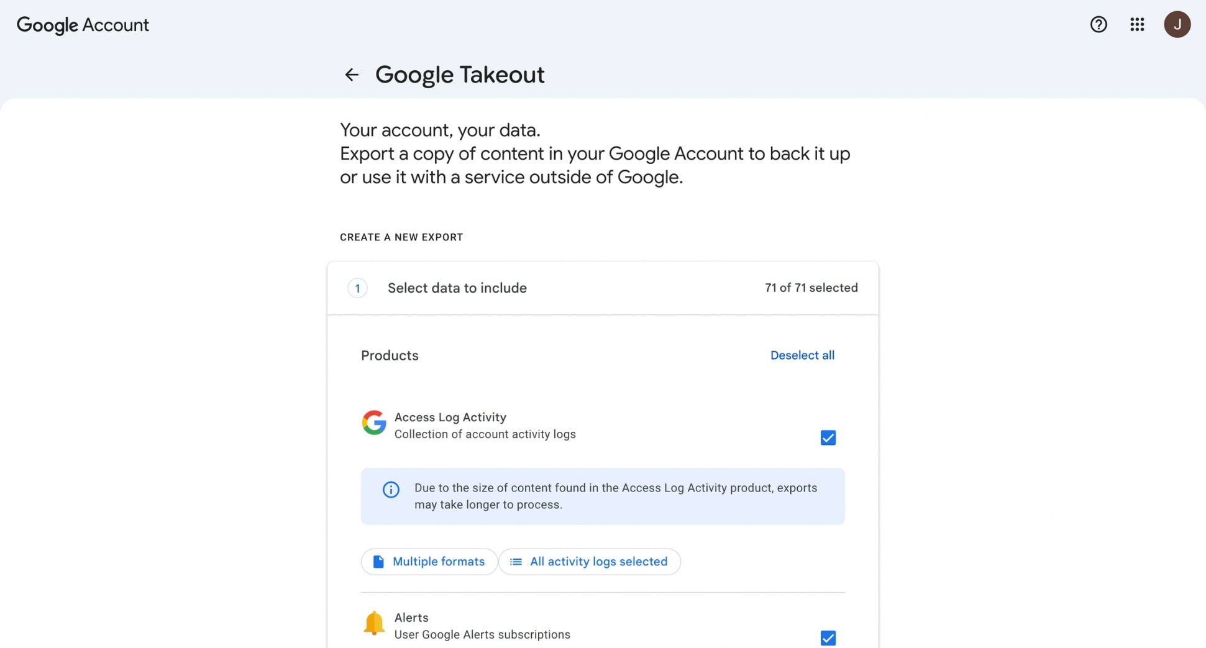1206x648 pixels.
Task: Open the Google Account home page link
Action: 83,25
